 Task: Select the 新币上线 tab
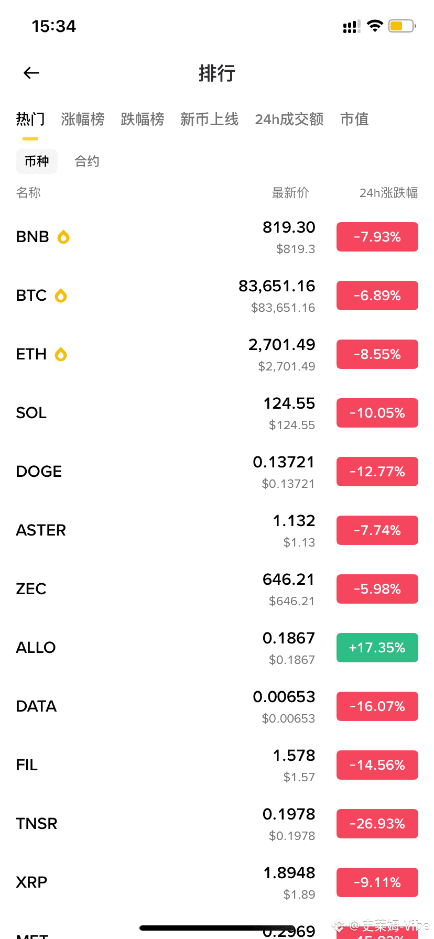[209, 119]
